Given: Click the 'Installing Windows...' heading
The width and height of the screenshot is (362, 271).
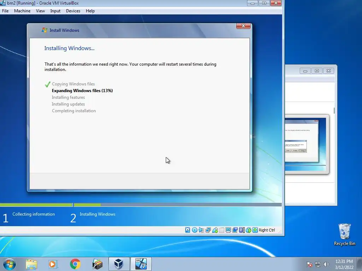Looking at the screenshot, I should [x=70, y=48].
